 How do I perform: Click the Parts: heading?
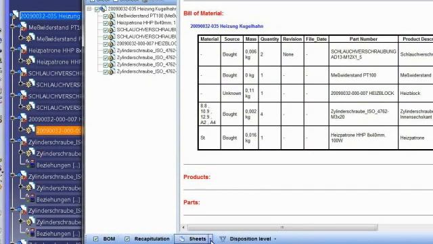tap(191, 203)
